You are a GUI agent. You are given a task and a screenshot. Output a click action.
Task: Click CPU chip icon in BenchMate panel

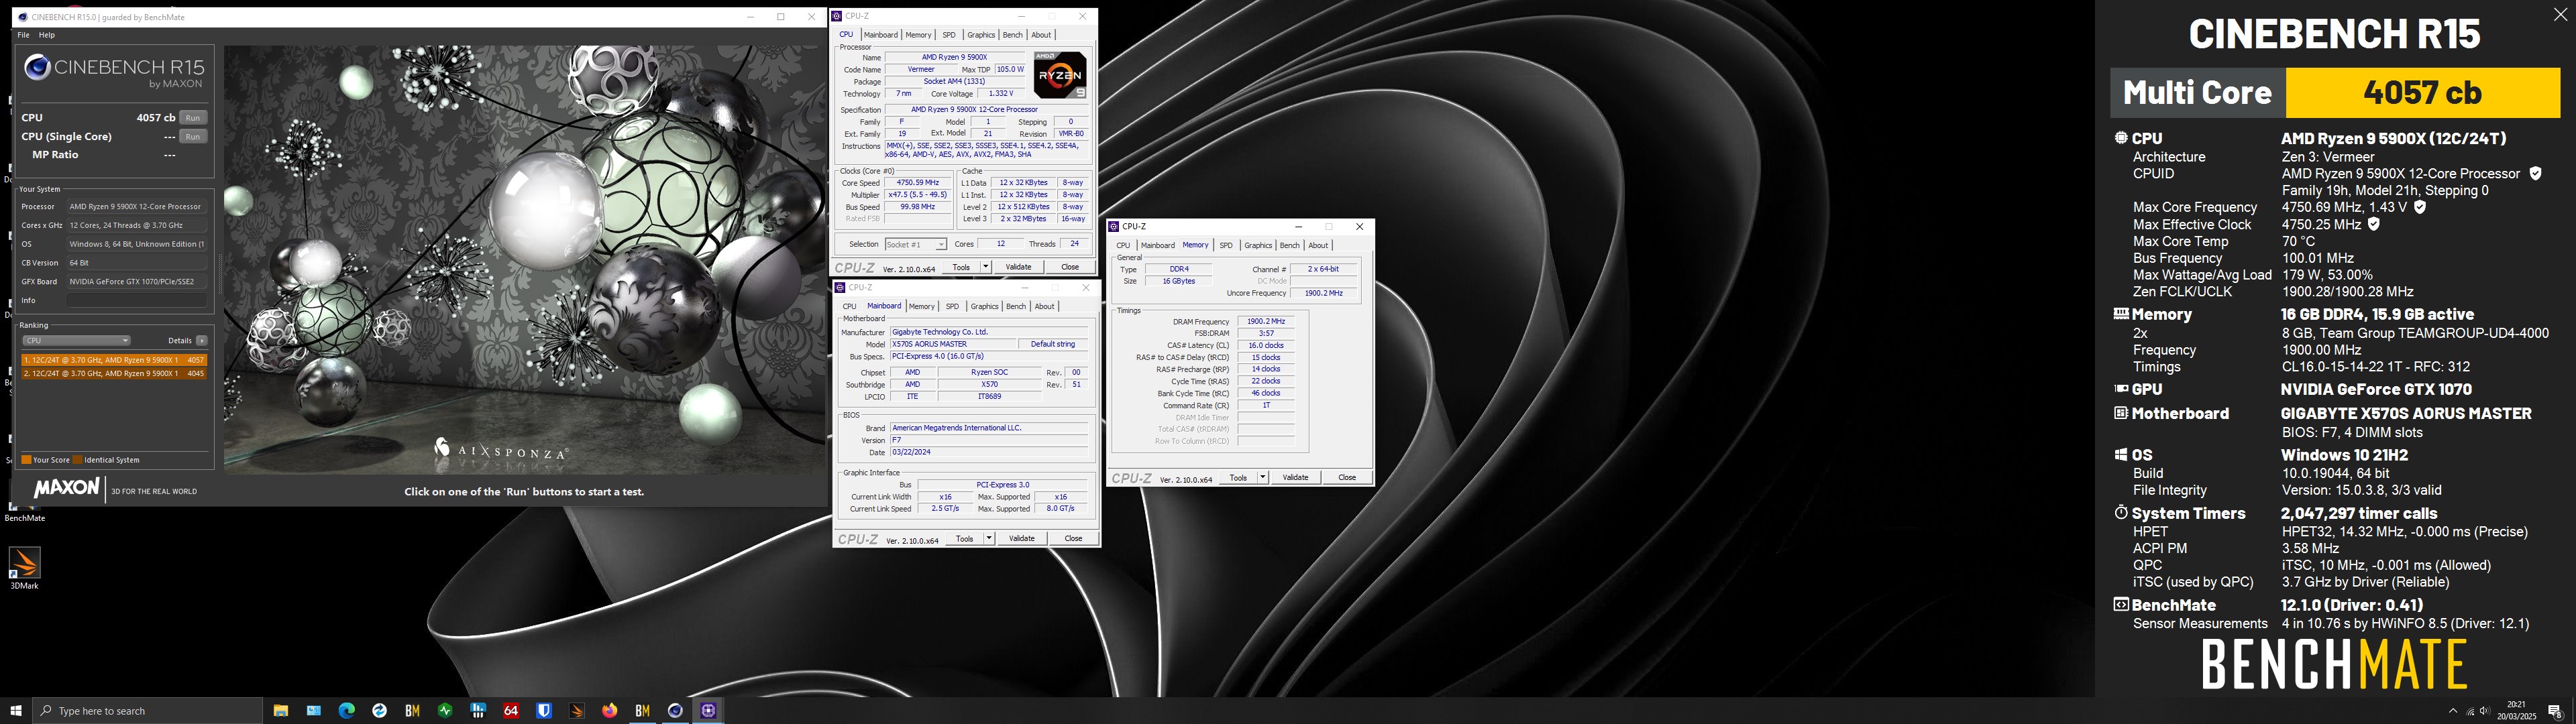[2121, 138]
